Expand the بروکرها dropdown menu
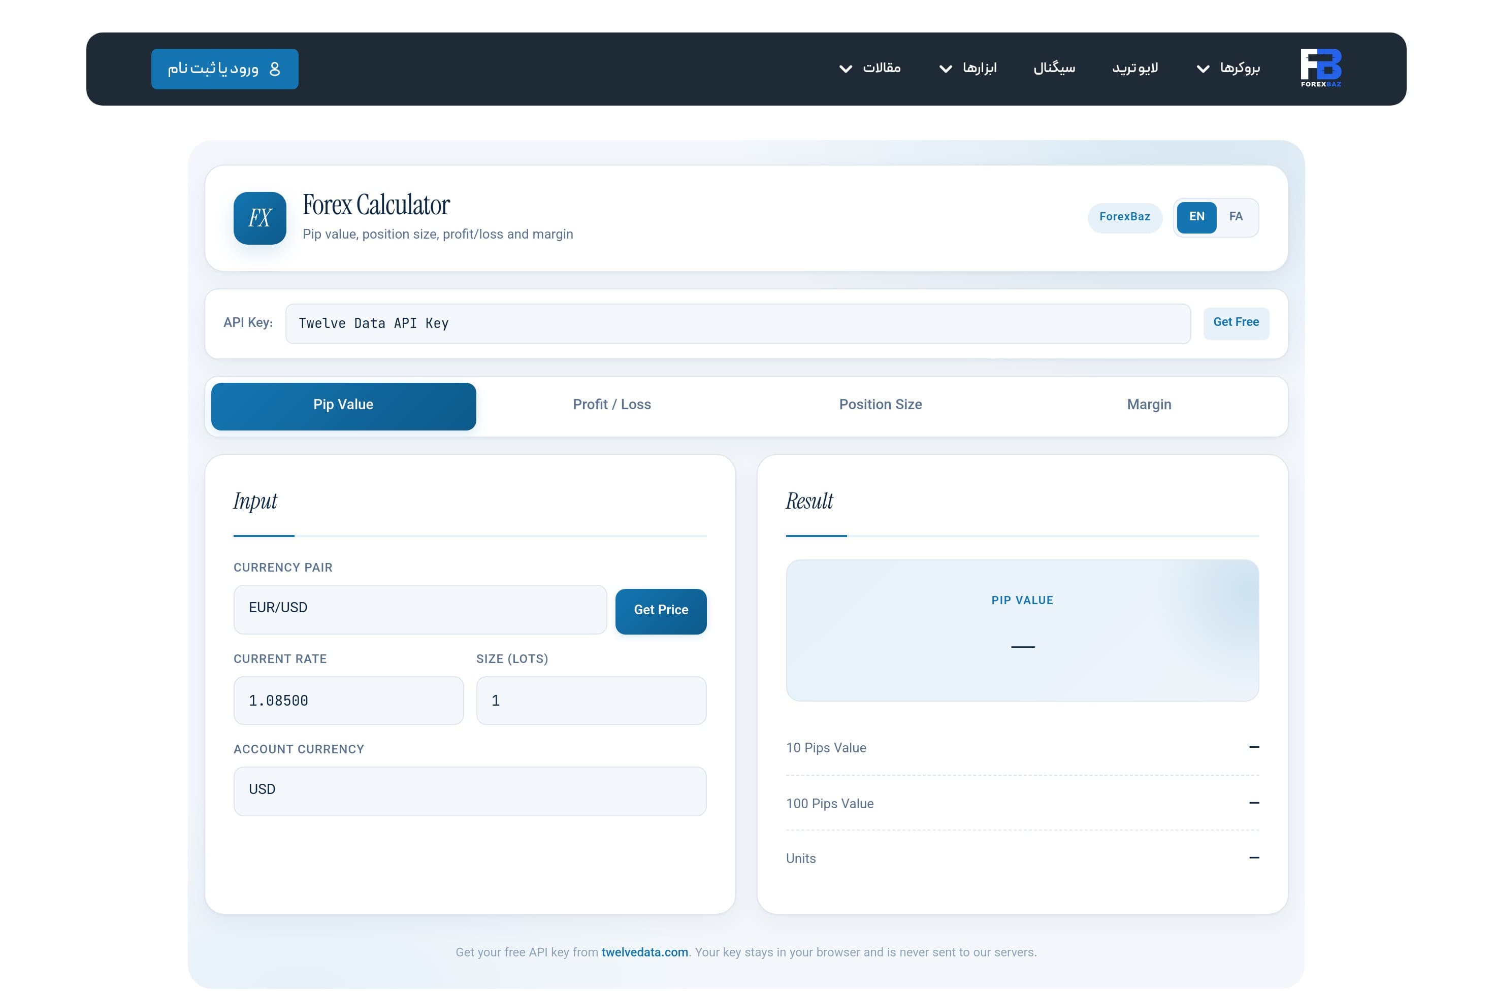1493x995 pixels. click(x=1228, y=68)
